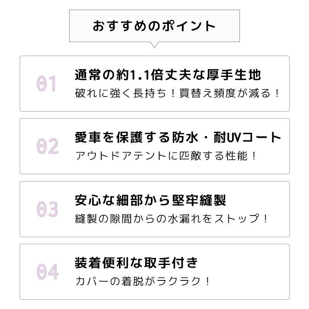Click subtitle 破れに強く長持ち！買替え頻度が減る！
The width and height of the screenshot is (309, 309).
pos(177,93)
